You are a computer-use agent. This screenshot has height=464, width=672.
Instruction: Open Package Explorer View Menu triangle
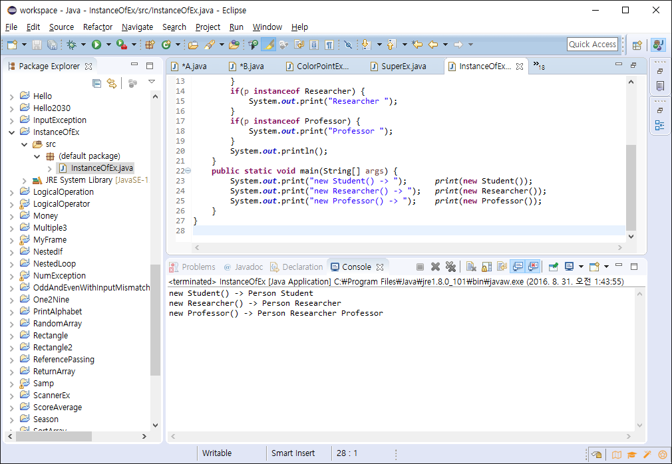[x=151, y=82]
